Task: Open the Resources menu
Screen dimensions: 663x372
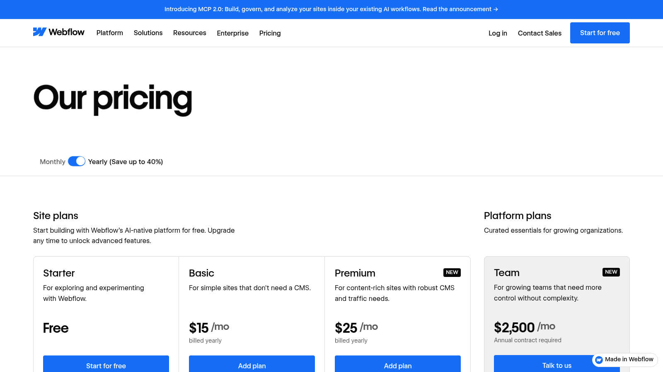Action: click(x=189, y=33)
